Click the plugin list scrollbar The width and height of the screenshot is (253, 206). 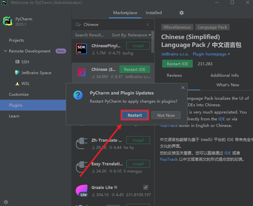153,42
